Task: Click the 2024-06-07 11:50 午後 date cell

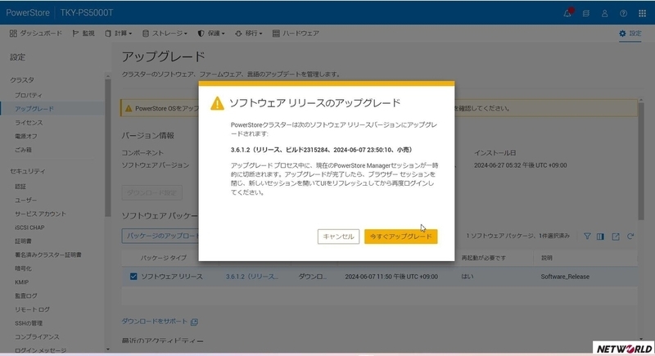Action: (391, 277)
